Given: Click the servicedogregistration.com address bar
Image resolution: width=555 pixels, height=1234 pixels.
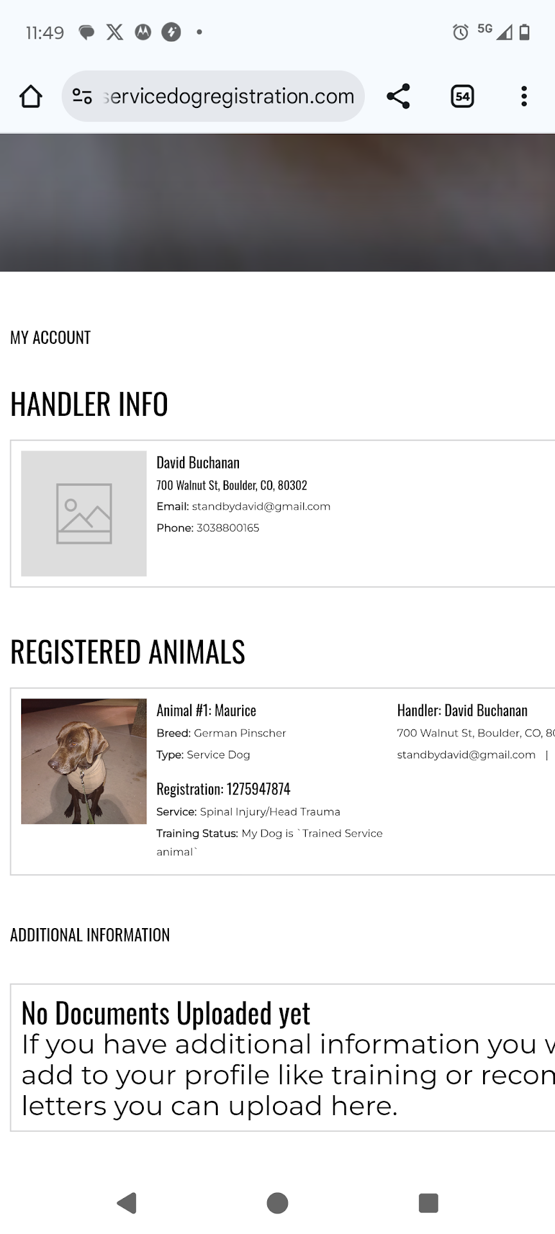Looking at the screenshot, I should point(228,96).
